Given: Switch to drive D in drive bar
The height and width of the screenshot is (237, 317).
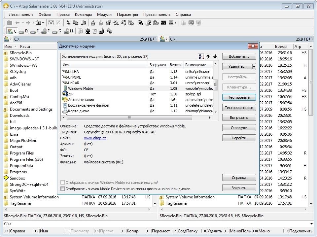Looking at the screenshot, I should pyautogui.click(x=23, y=31).
